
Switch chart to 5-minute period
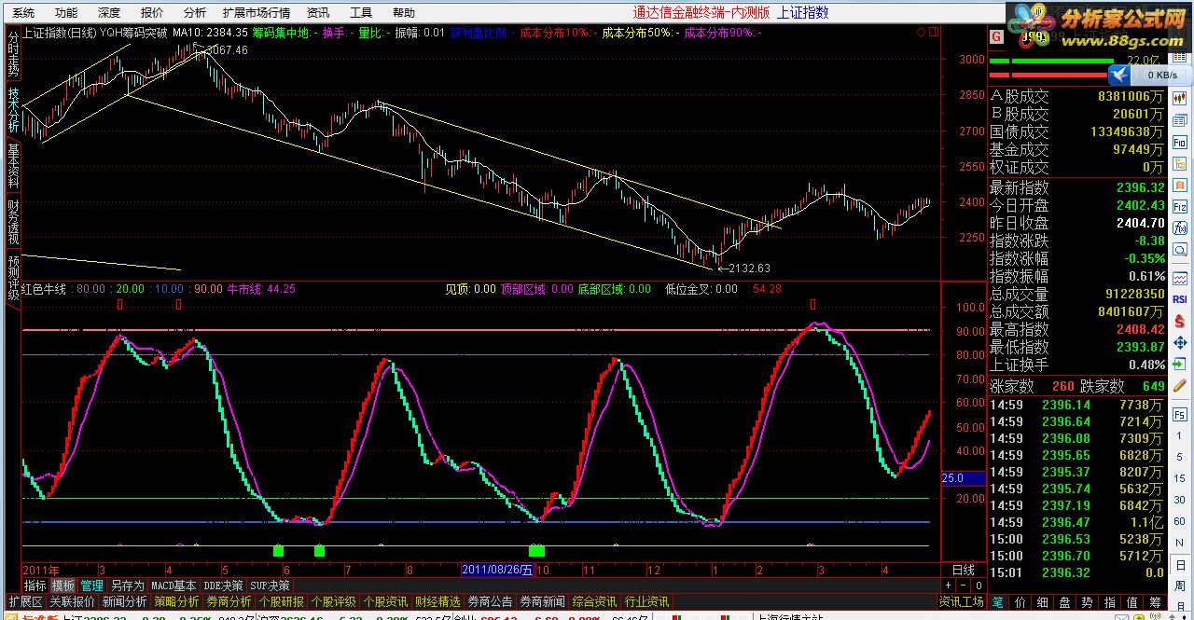coord(1179,457)
